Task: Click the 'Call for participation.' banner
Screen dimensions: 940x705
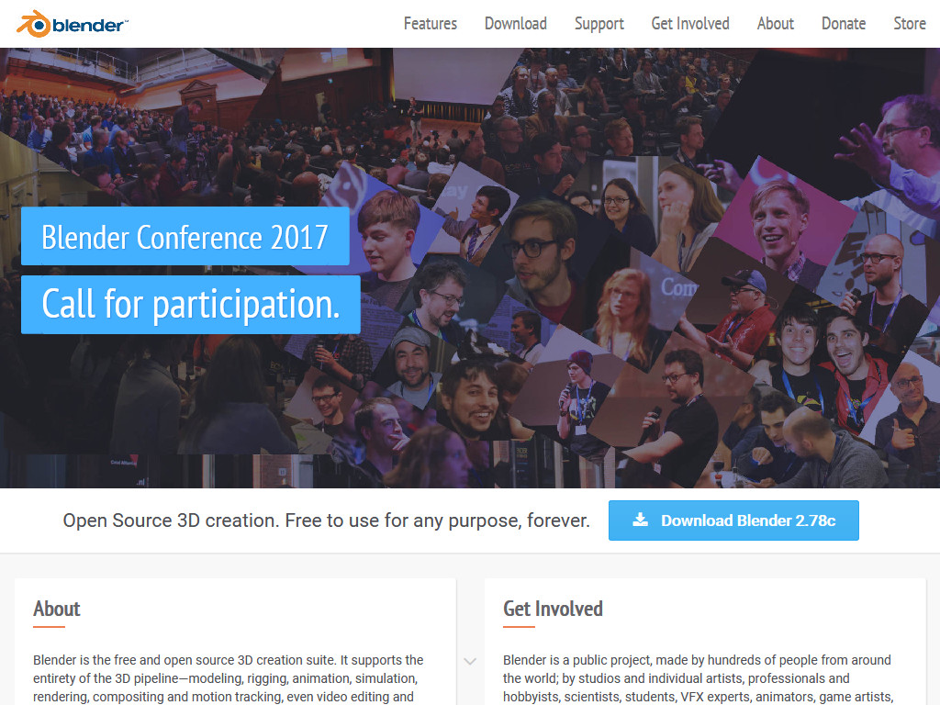Action: (191, 305)
